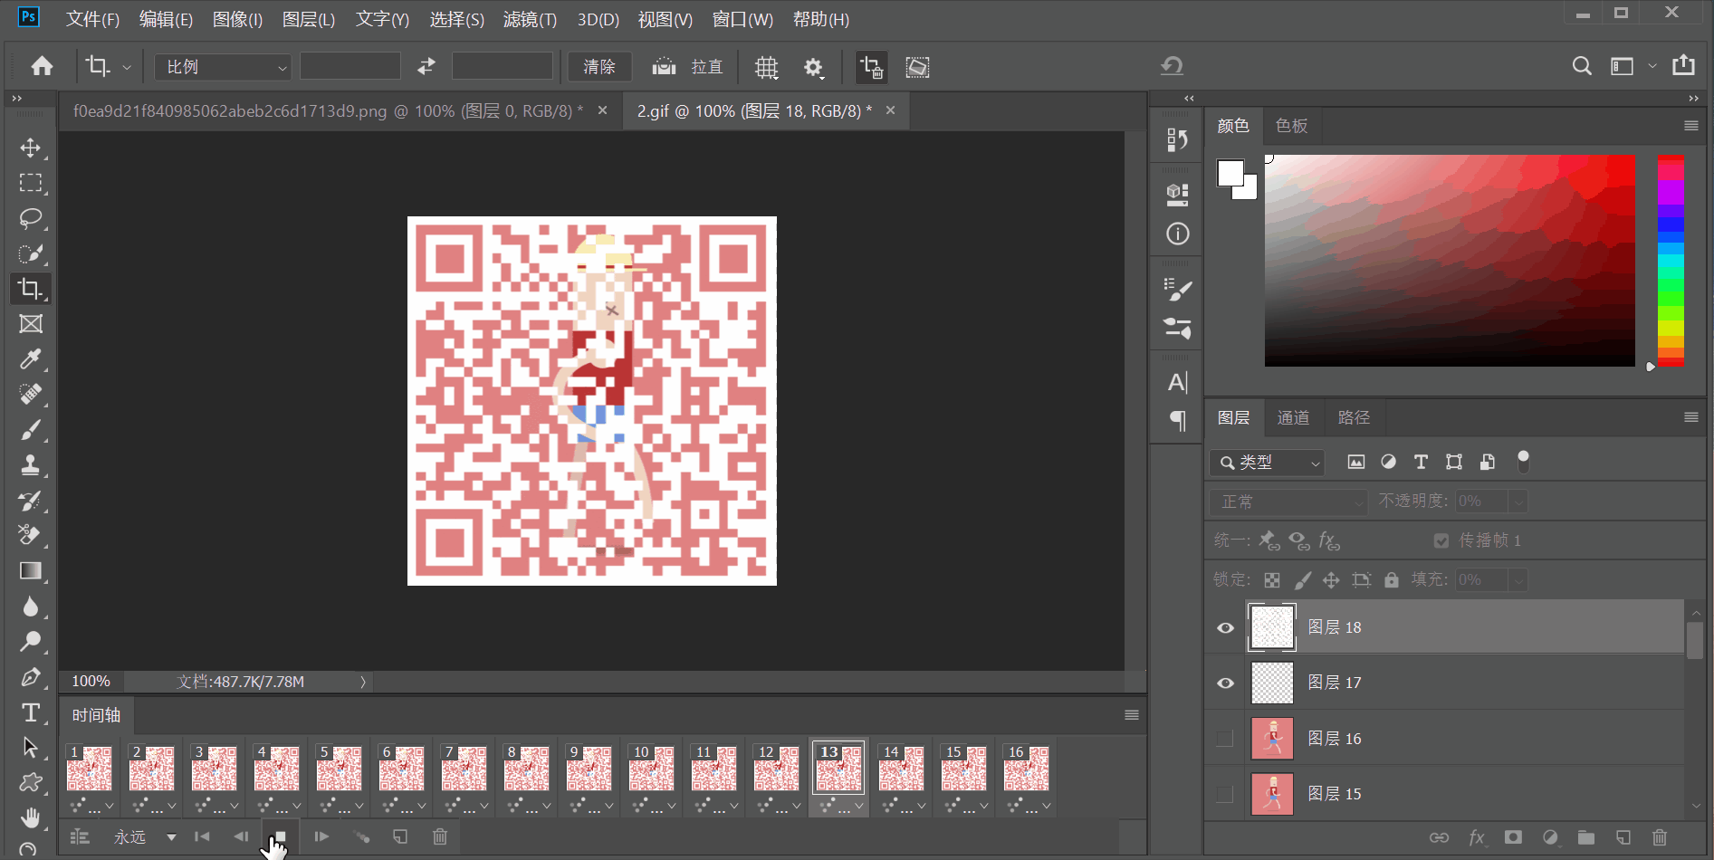The height and width of the screenshot is (860, 1714).
Task: Toggle lock transparent pixels
Action: [x=1272, y=580]
